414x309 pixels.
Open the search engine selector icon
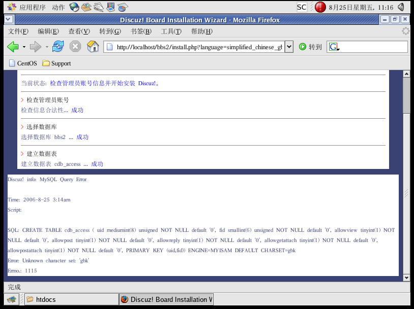tap(334, 47)
